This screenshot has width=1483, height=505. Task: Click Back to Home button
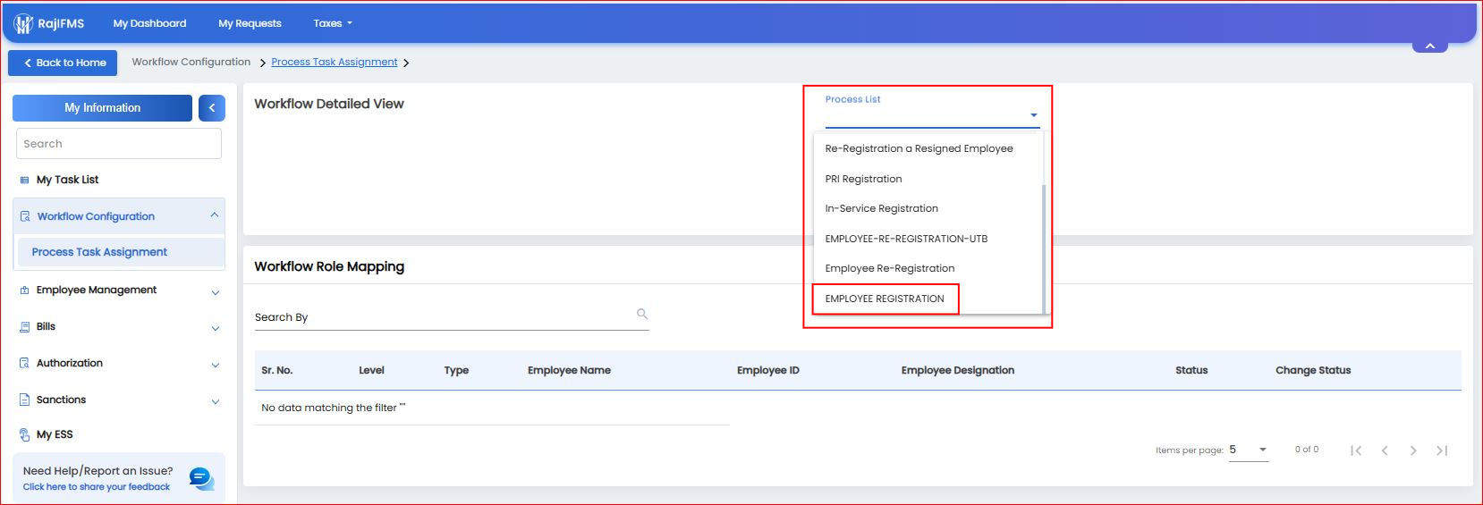(63, 63)
